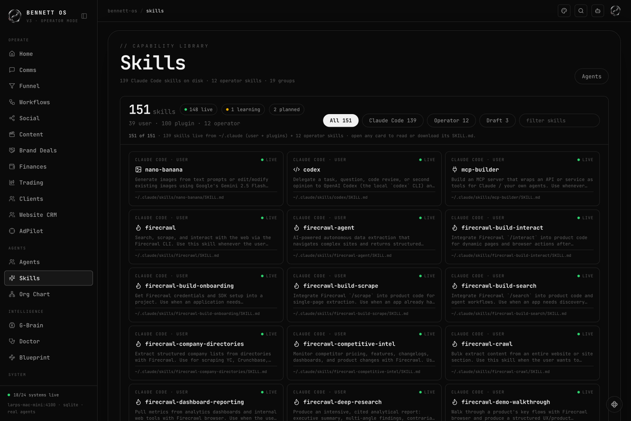Click the Blueprint icon in sidebar
This screenshot has width=631, height=421.
[x=12, y=357]
